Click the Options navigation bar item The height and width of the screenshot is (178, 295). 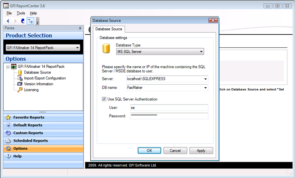(43, 149)
